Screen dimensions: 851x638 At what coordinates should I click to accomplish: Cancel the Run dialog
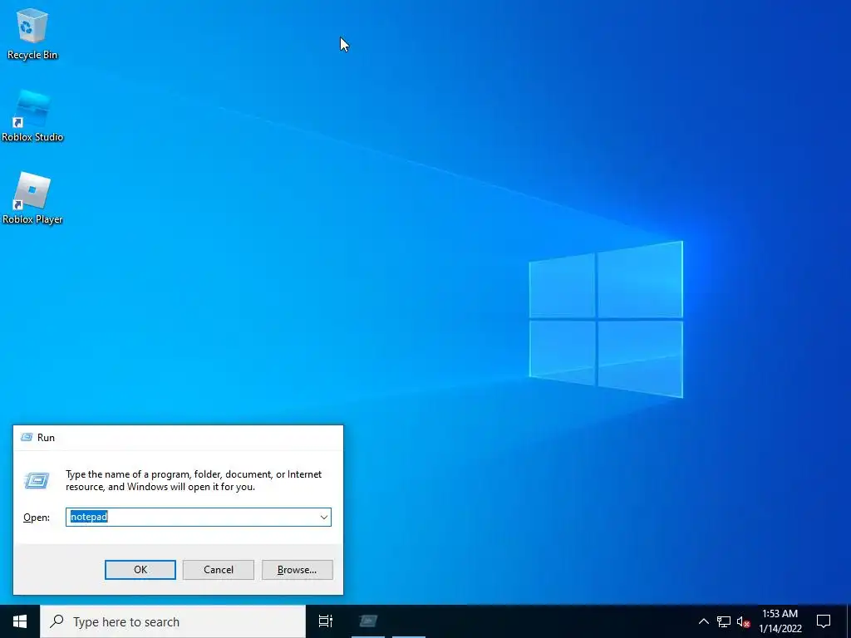(x=219, y=570)
